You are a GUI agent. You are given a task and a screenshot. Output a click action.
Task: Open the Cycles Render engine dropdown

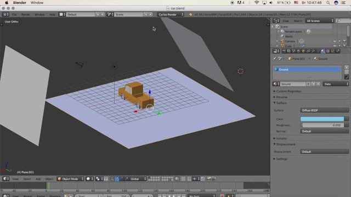click(171, 15)
